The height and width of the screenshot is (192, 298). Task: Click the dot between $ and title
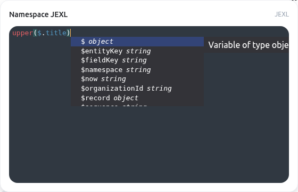tap(44, 33)
